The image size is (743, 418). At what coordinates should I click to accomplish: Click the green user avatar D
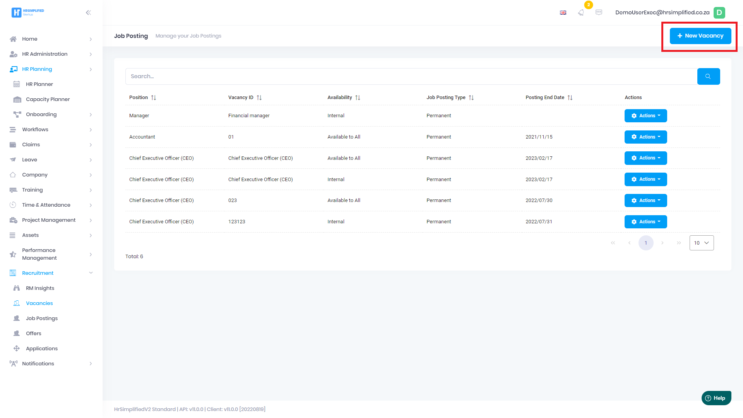(719, 12)
